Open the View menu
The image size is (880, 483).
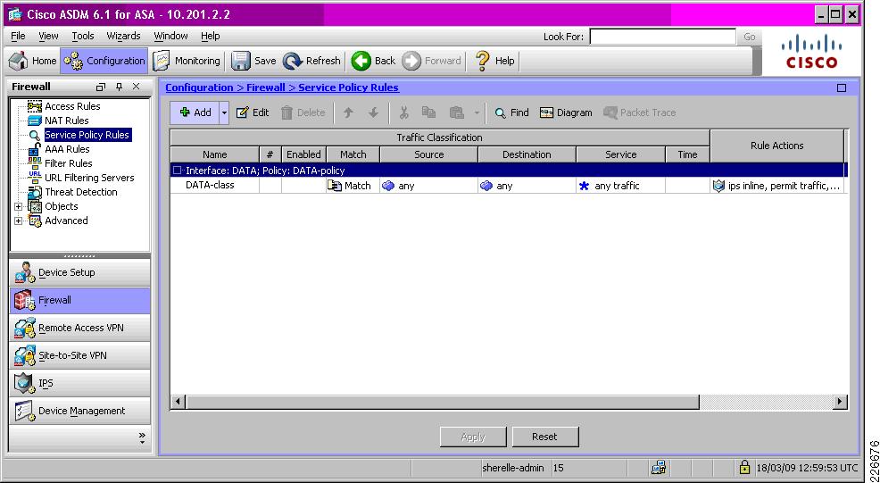pos(48,36)
